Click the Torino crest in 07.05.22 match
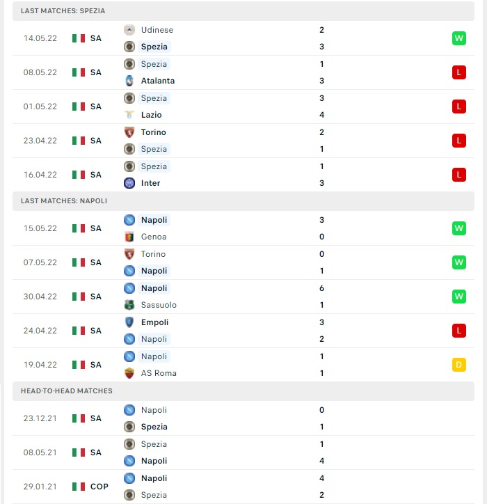 pos(129,254)
